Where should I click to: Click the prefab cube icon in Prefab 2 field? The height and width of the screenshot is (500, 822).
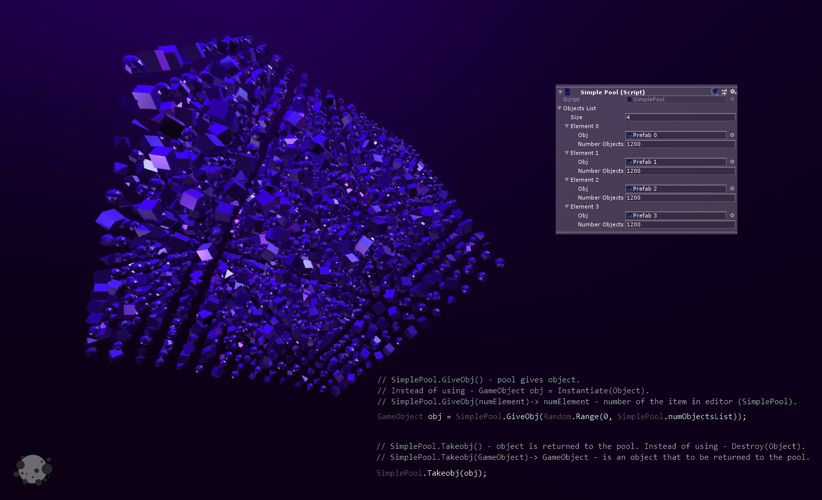630,189
